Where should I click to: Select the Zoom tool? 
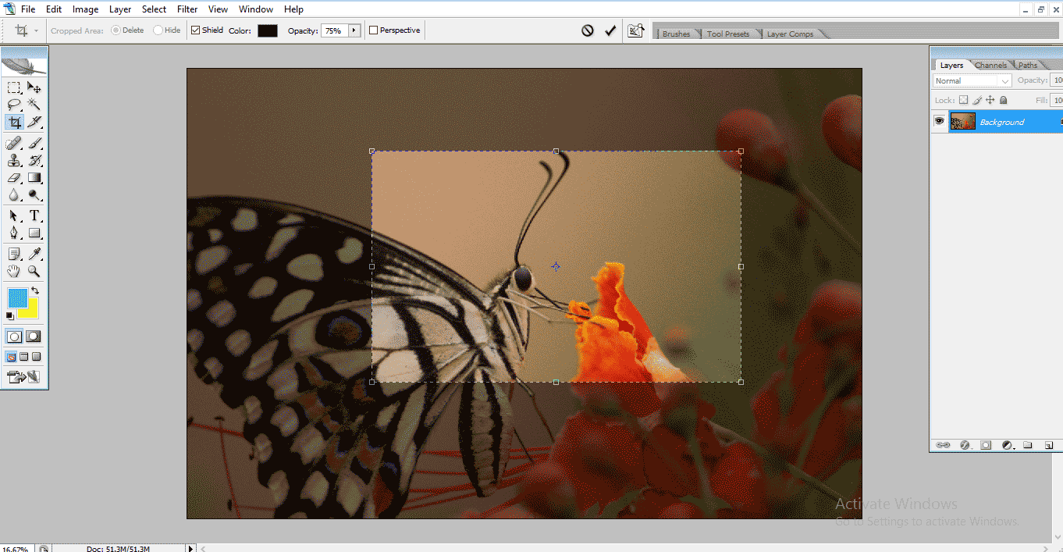pos(34,272)
